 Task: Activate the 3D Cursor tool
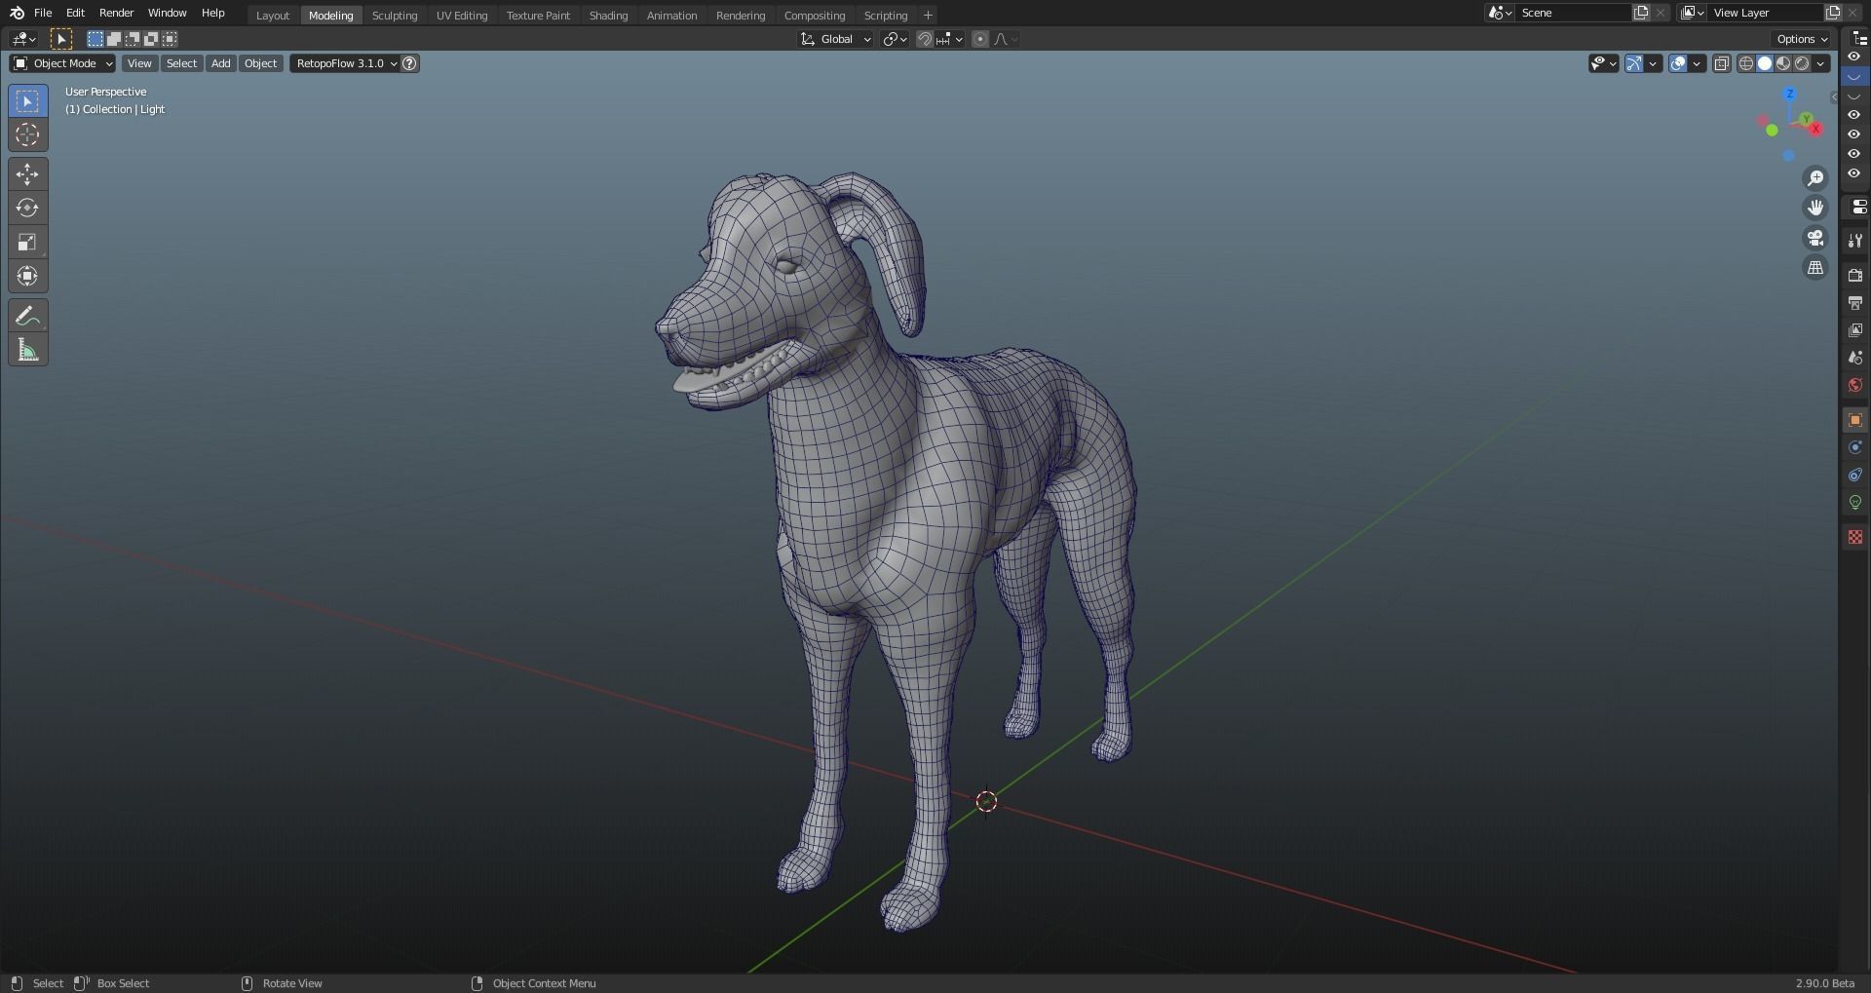27,134
